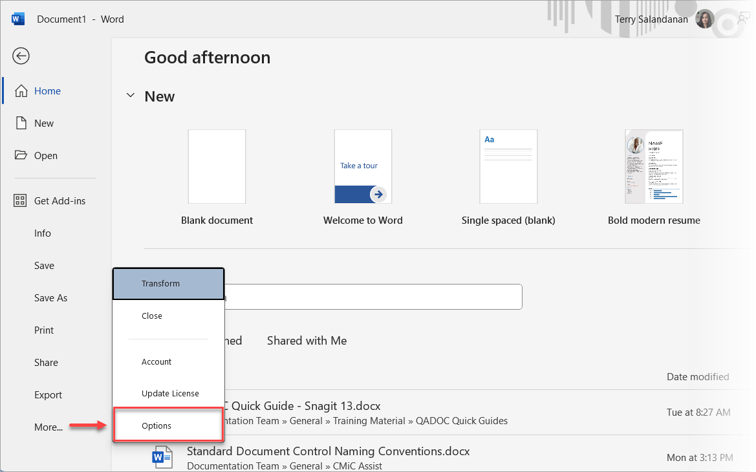Open the Save As page
Screen dimensions: 756x472
pyautogui.click(x=50, y=298)
